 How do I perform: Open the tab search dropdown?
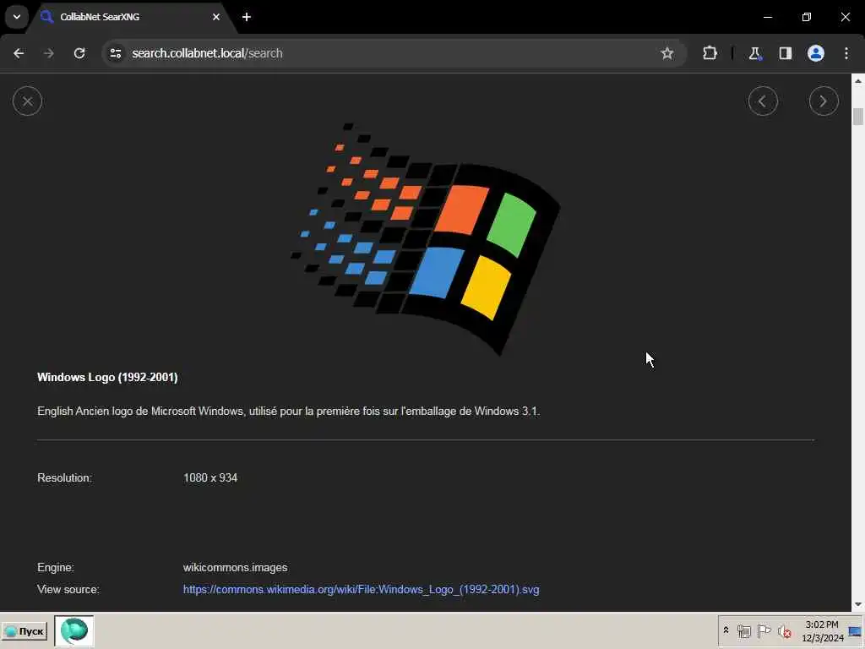click(17, 17)
